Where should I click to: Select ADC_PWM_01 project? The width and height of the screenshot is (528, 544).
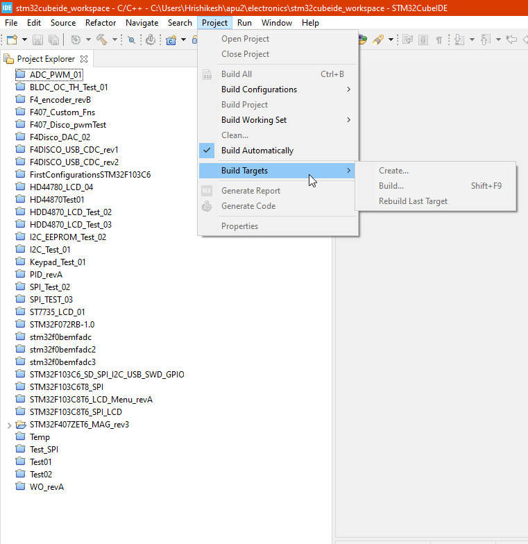pyautogui.click(x=56, y=75)
